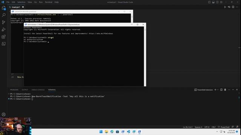241x135 pixels.
Task: Open the Source Control view
Action: (3, 22)
